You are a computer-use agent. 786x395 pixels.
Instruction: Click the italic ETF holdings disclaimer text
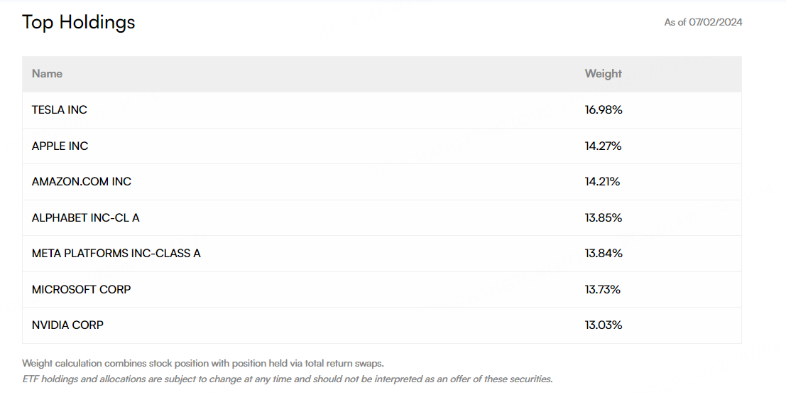point(287,379)
